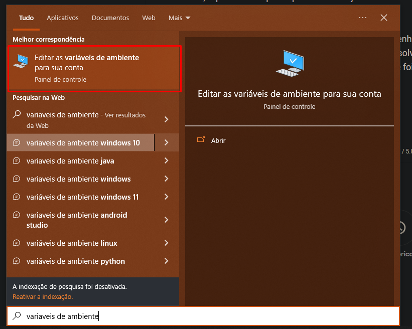Click chat icon beside 'java' suggestion
The image size is (412, 329).
[17, 160]
